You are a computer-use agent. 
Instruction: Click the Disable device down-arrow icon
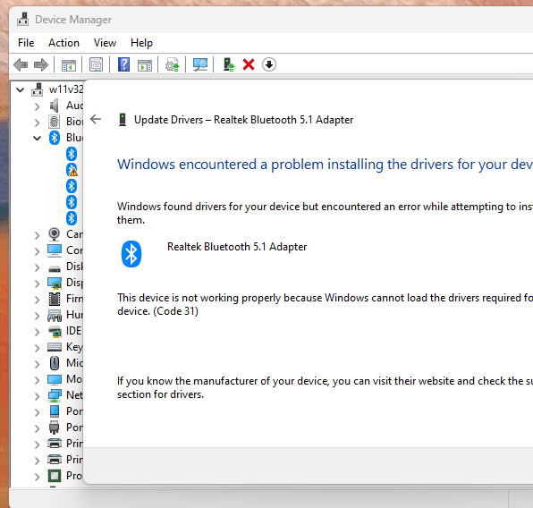[x=269, y=64]
